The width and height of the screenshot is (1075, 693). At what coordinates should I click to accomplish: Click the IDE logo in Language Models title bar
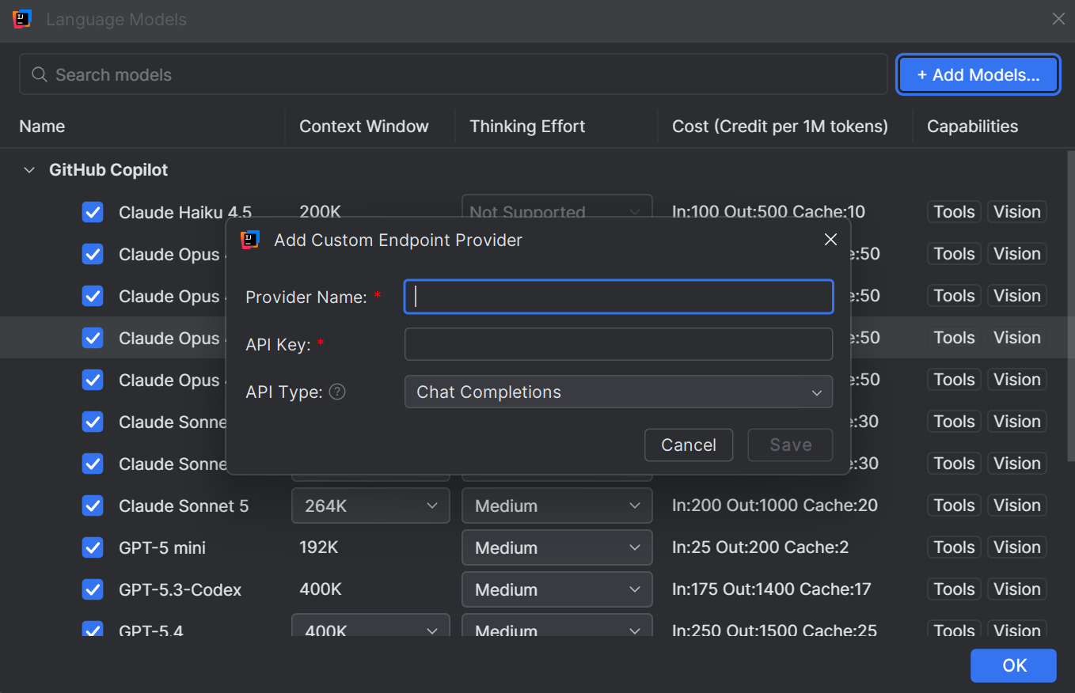tap(22, 19)
